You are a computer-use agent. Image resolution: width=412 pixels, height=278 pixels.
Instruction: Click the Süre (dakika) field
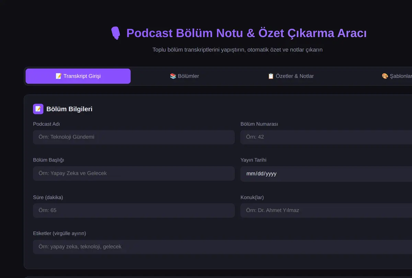(x=134, y=210)
